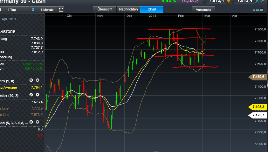Click the stochastic value 0,6
The height and width of the screenshot is (152, 268).
(x=40, y=130)
